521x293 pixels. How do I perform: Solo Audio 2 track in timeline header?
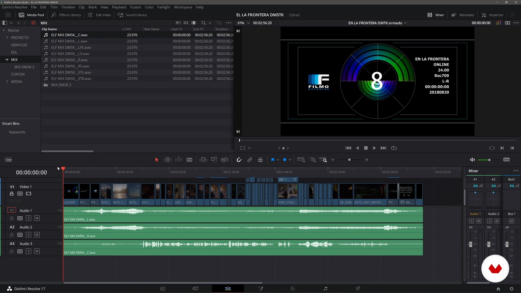(28, 235)
